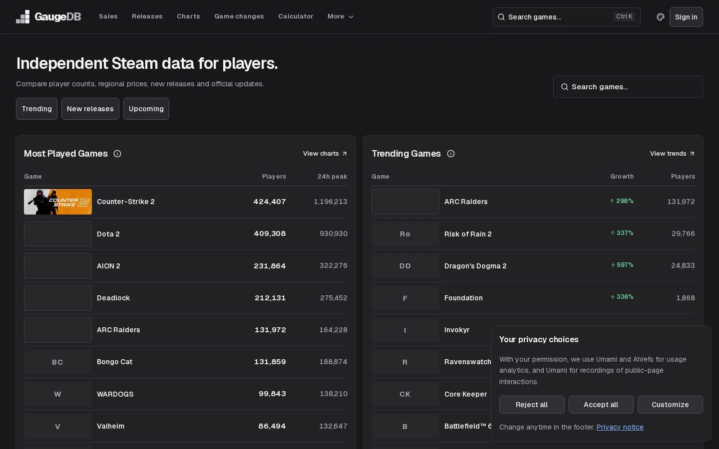This screenshot has width=719, height=449.
Task: Go to the Sales page
Action: 108,16
